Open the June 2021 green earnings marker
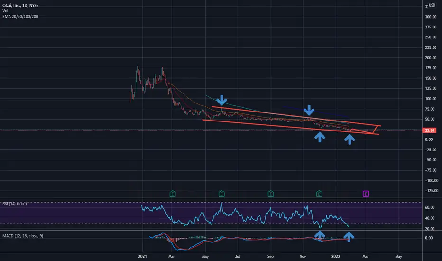 pos(221,194)
